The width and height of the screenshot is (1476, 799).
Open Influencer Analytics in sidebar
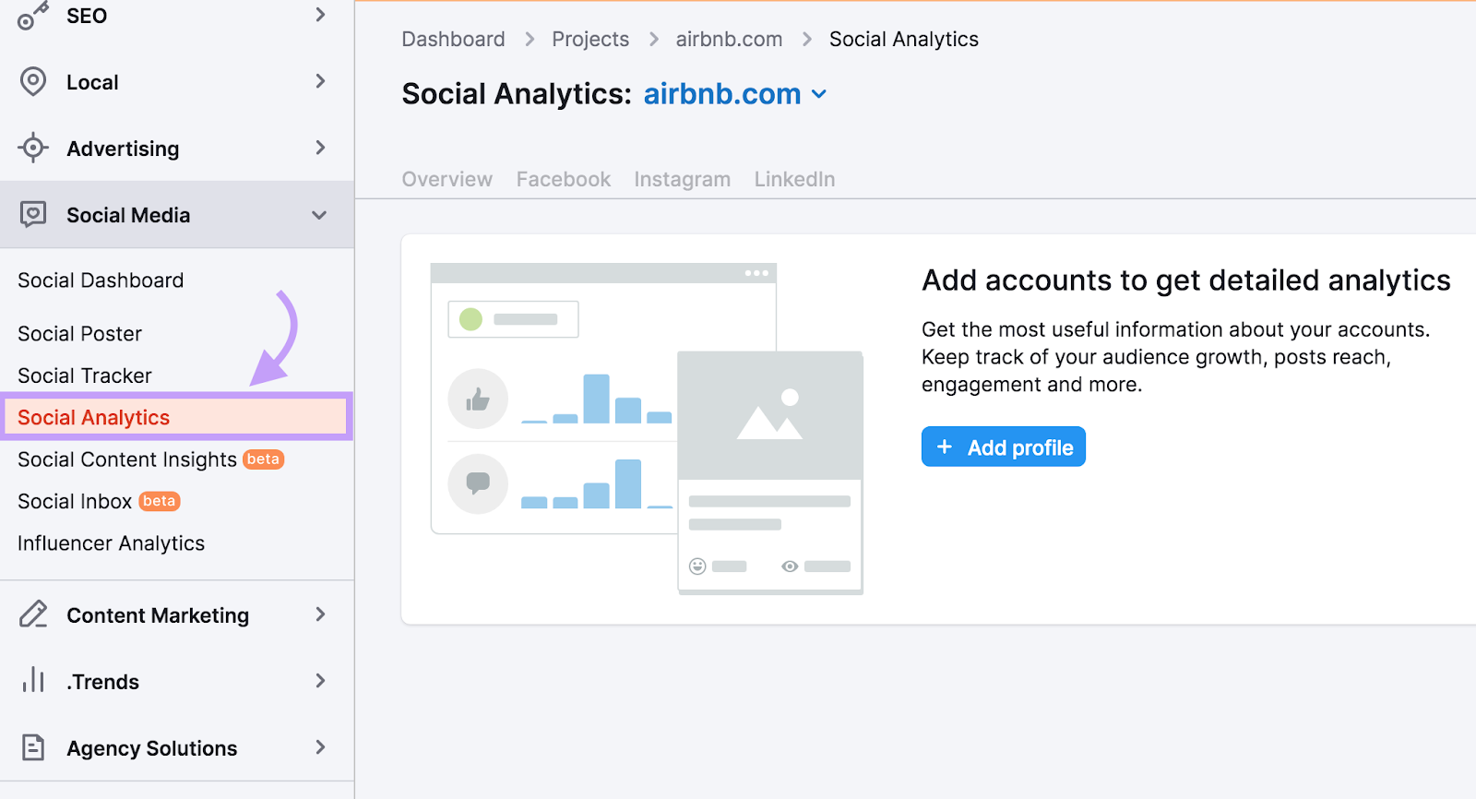tap(111, 543)
